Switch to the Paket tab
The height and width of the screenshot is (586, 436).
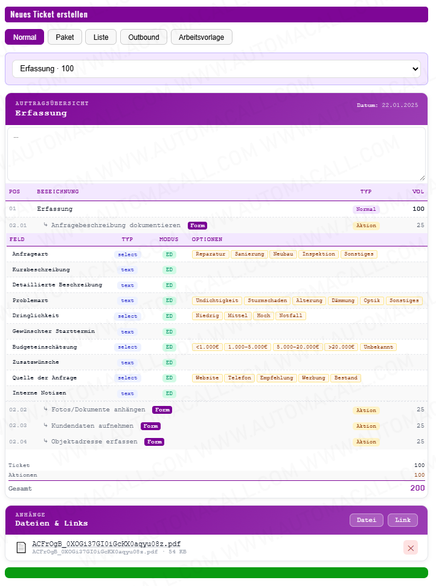point(65,37)
